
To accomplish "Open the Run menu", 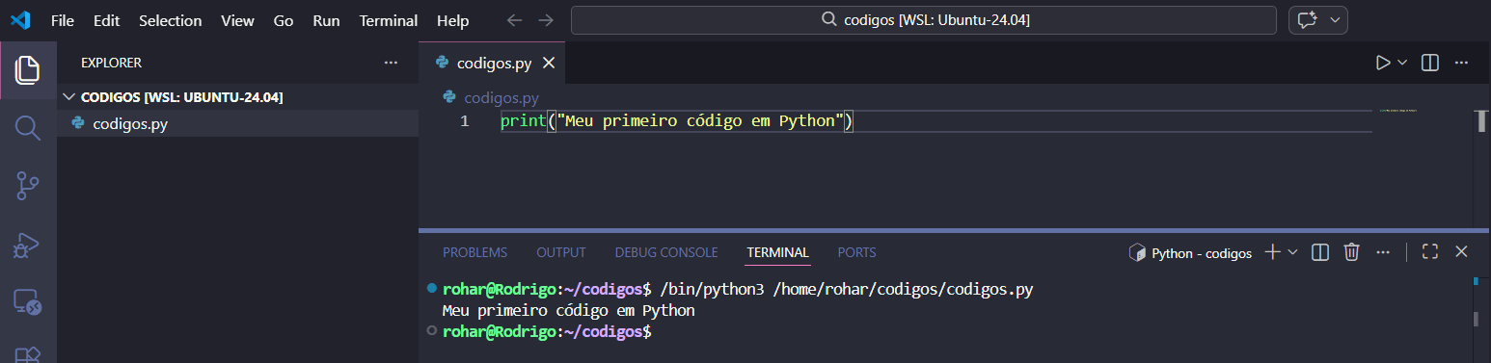I will 326,20.
